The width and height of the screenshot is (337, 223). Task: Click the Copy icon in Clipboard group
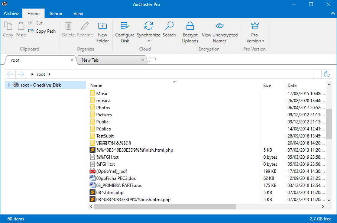tap(8, 26)
